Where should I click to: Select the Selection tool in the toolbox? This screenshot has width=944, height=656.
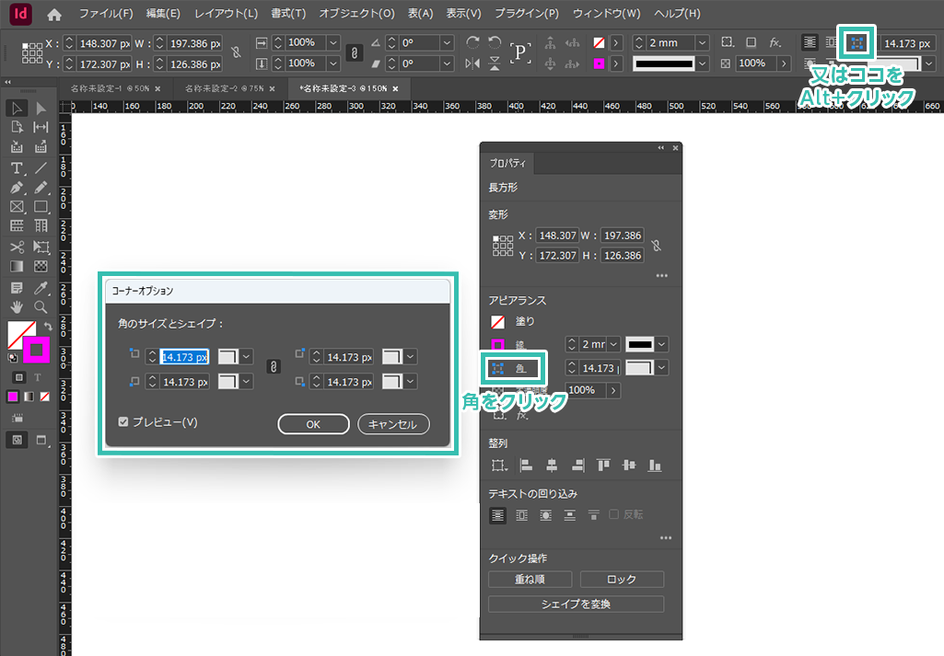tap(17, 109)
